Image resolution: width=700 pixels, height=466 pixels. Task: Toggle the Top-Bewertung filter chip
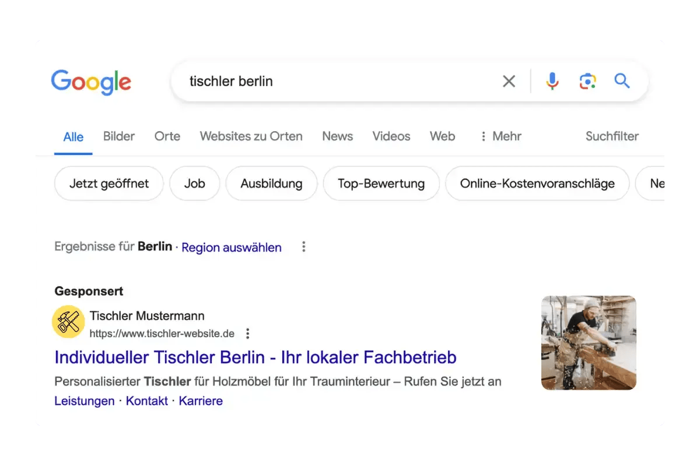click(381, 183)
